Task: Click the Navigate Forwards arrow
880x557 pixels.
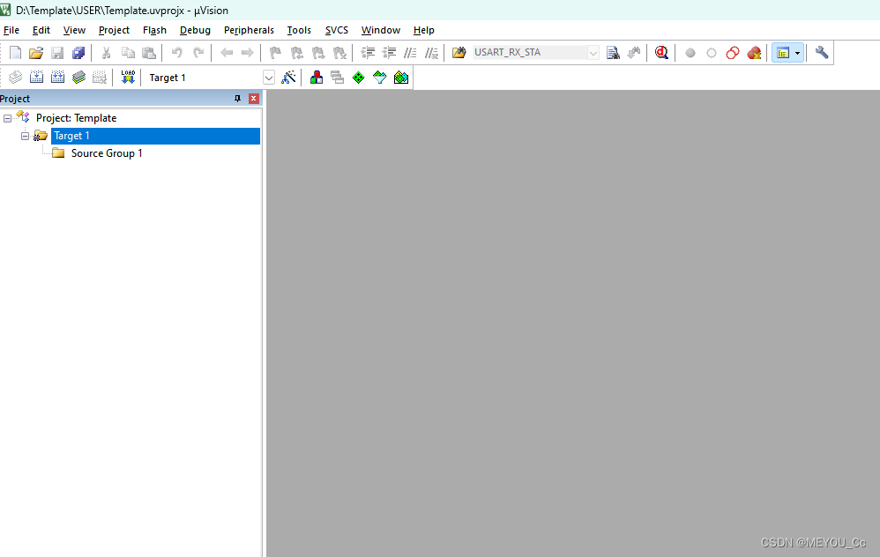Action: [x=247, y=53]
